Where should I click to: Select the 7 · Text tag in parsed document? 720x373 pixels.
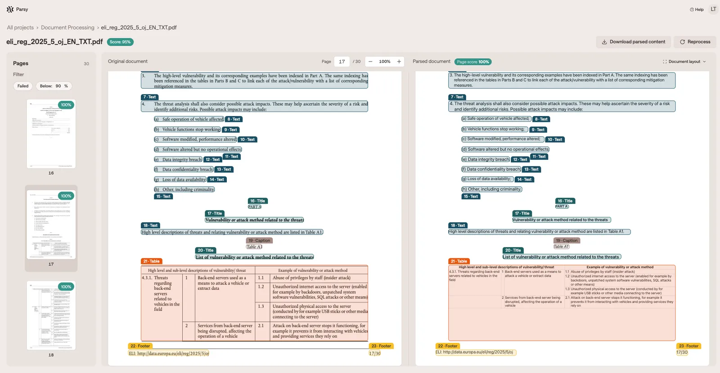tap(457, 97)
